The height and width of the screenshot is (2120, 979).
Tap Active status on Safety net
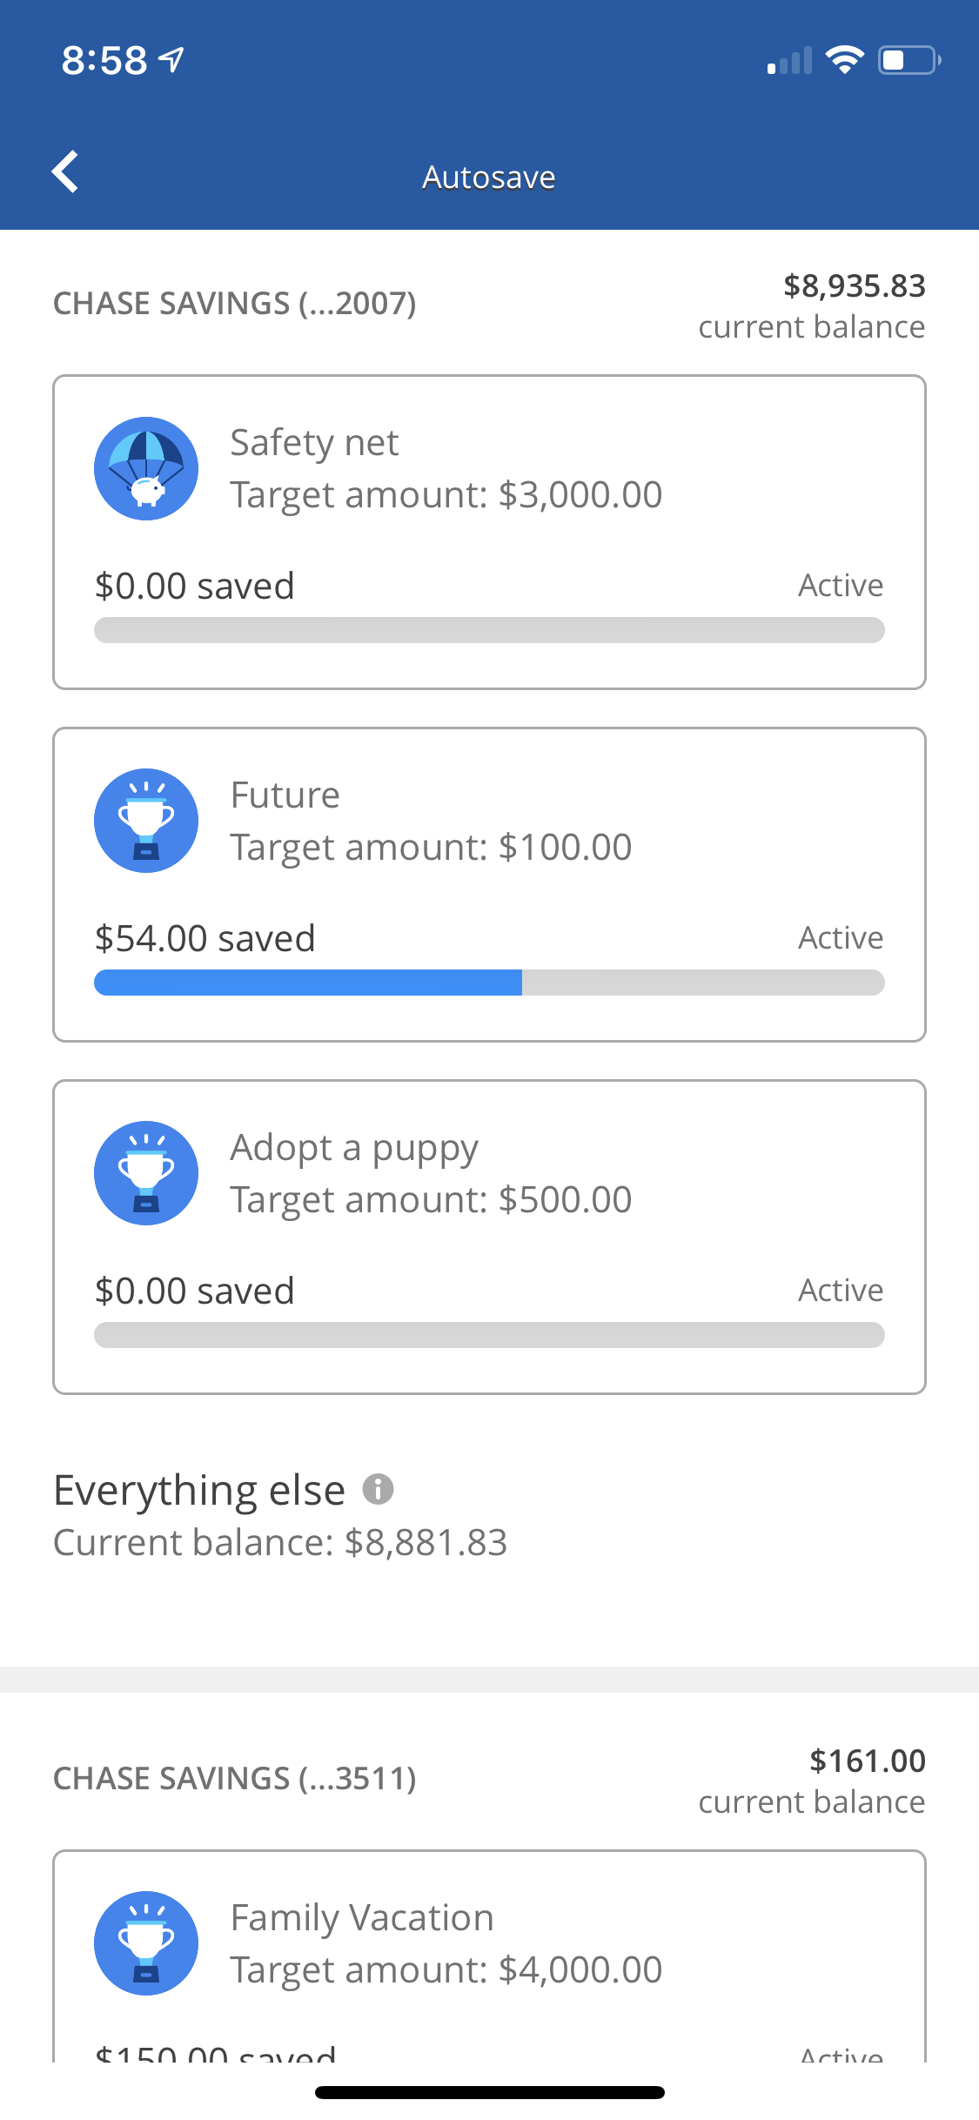click(841, 585)
